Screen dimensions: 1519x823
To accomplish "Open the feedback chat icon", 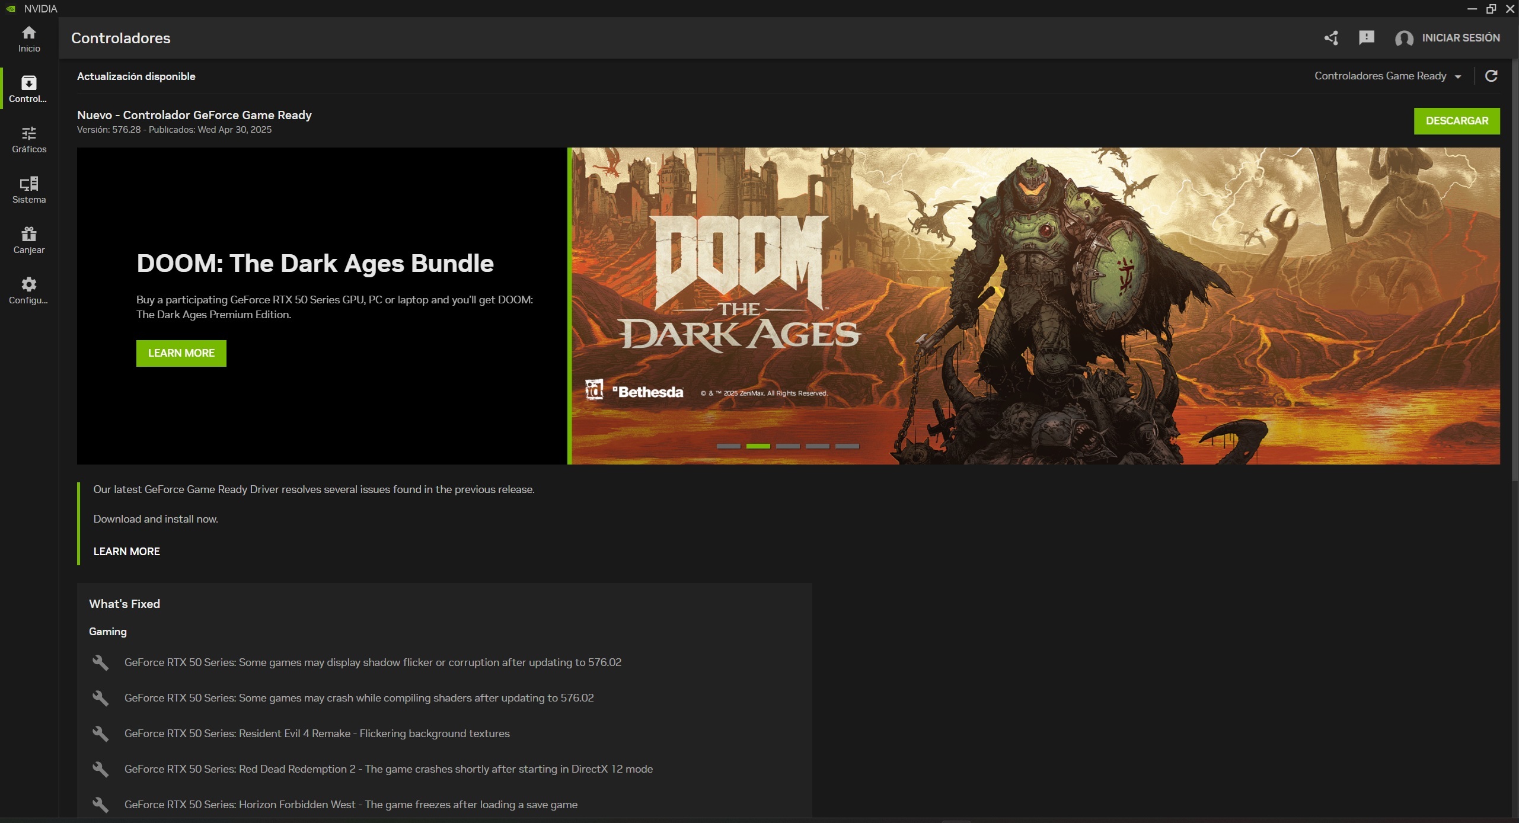I will pyautogui.click(x=1367, y=38).
